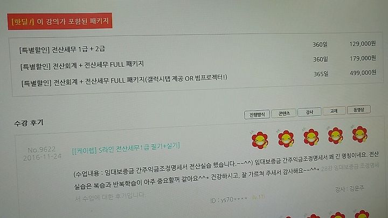Click the first flower rating icon in review No.9622
The image size is (388, 218).
coord(260,140)
